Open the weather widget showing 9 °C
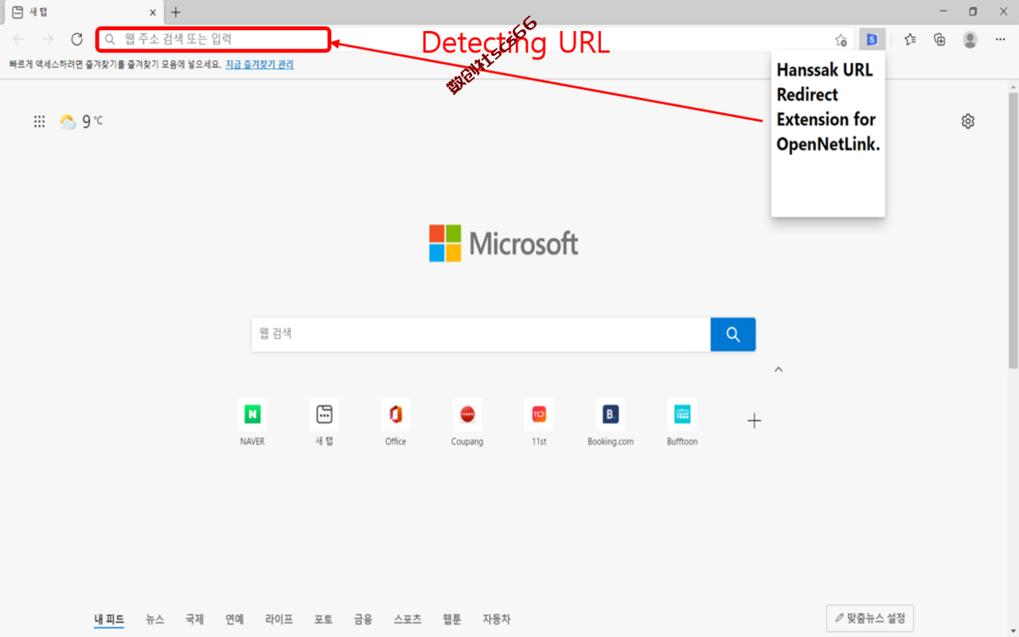 coord(81,121)
